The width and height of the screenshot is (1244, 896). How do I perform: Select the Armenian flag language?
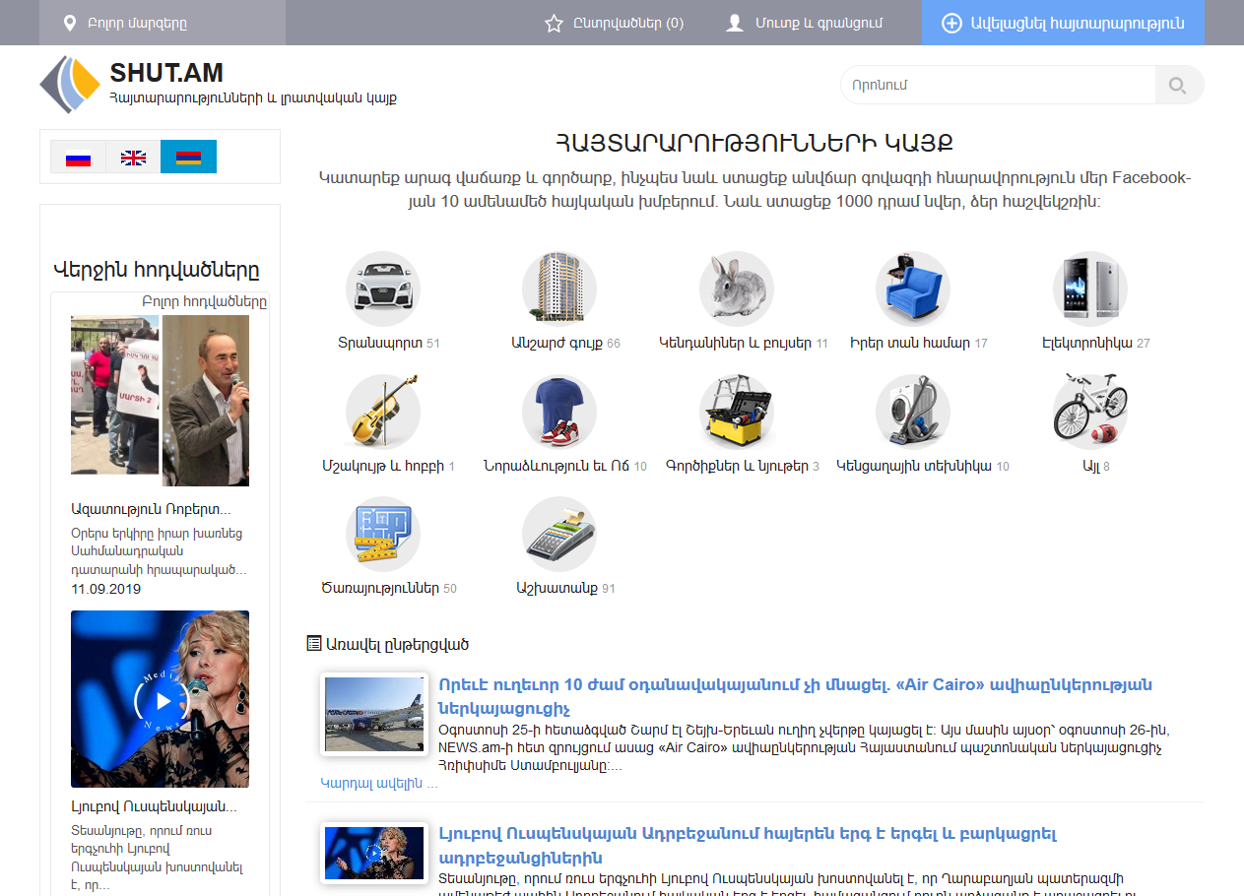coord(188,158)
